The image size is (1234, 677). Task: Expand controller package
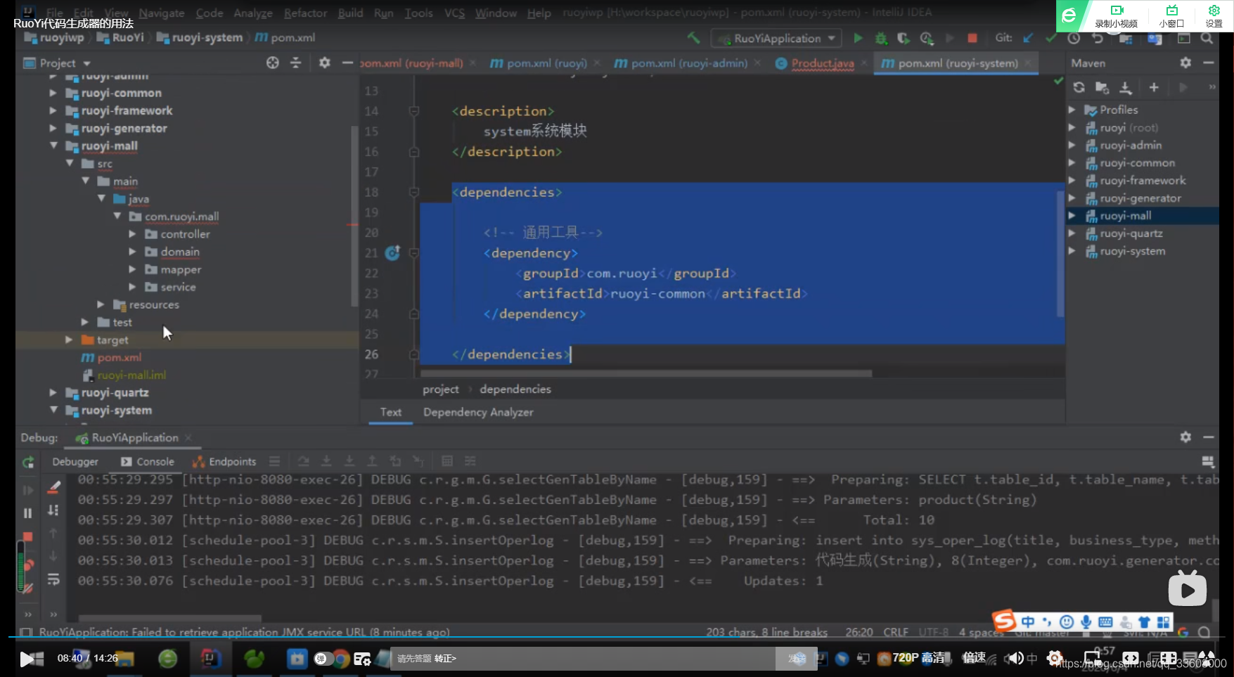132,233
